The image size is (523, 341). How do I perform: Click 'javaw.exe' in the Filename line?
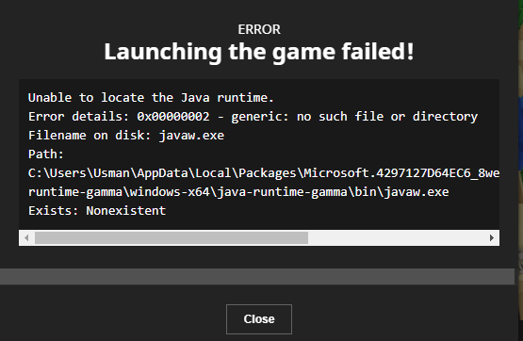point(192,136)
